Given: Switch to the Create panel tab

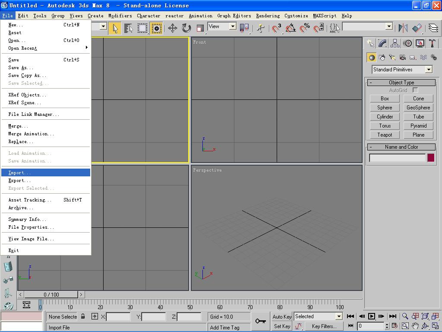Looking at the screenshot, I should point(370,43).
